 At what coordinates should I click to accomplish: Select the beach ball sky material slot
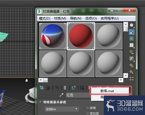[x=53, y=36]
